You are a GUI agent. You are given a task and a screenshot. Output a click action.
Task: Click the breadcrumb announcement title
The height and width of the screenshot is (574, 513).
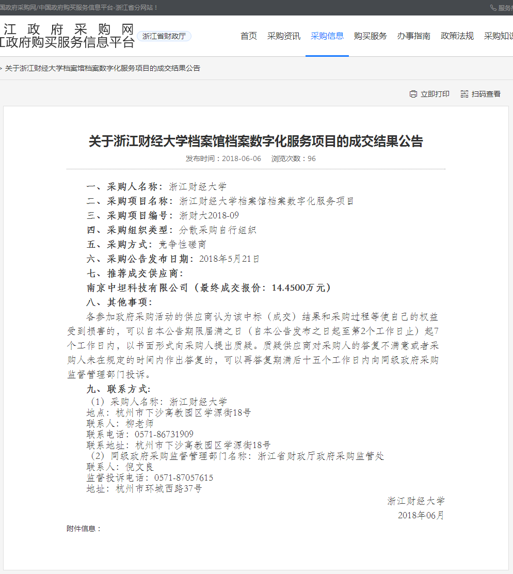point(102,68)
